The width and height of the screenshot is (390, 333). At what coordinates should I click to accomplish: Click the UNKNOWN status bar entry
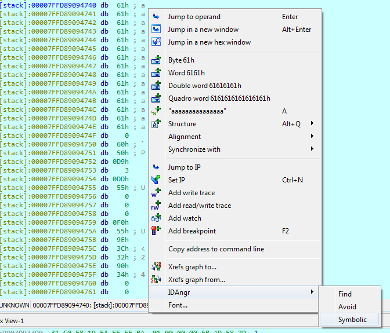click(x=15, y=305)
